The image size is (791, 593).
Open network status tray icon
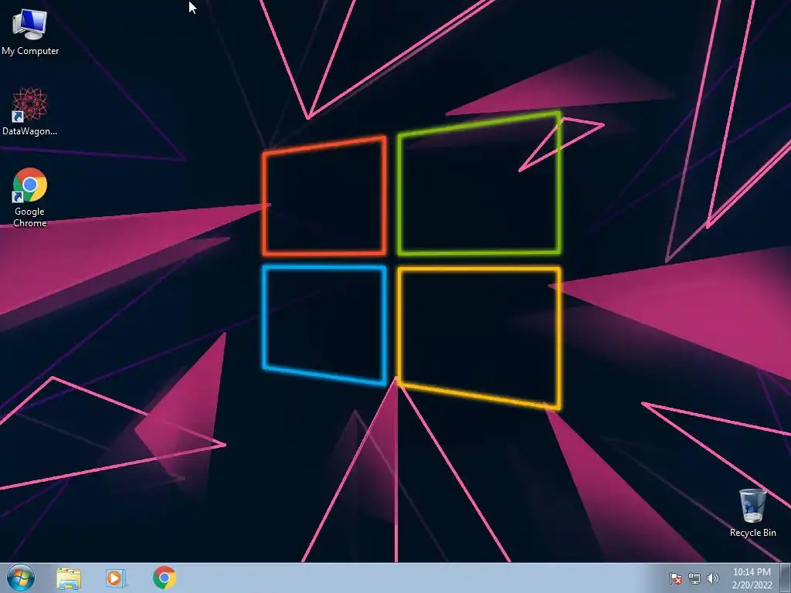[694, 578]
